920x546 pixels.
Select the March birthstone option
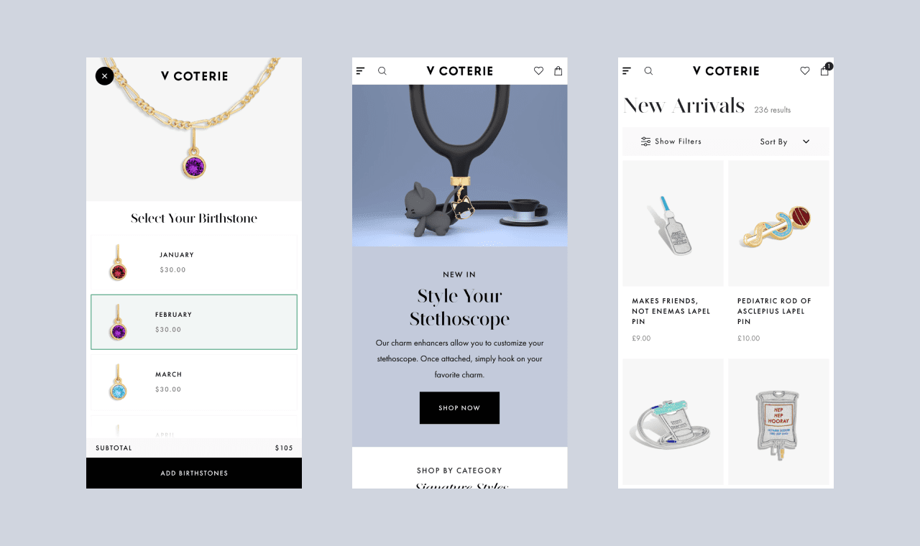(x=194, y=381)
